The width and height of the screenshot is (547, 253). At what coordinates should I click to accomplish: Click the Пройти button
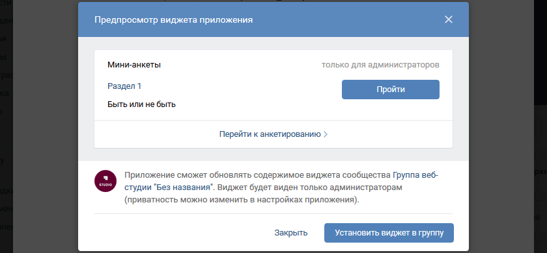coord(390,90)
